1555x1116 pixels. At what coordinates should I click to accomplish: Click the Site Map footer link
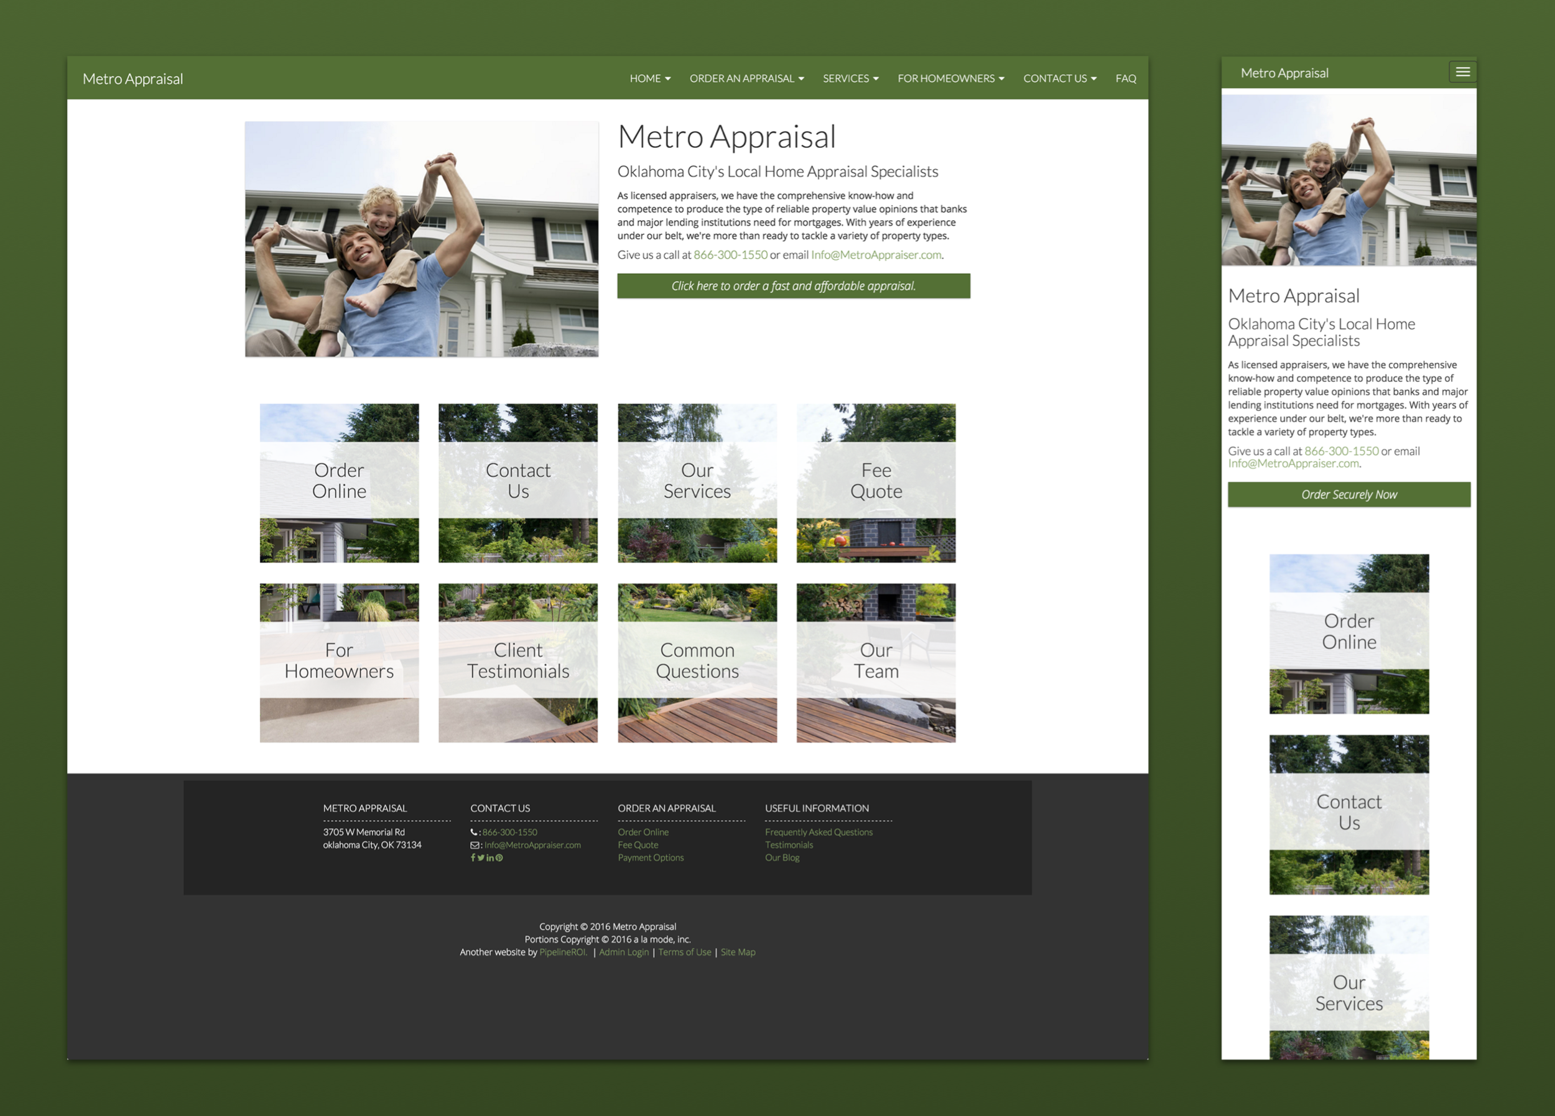tap(738, 952)
